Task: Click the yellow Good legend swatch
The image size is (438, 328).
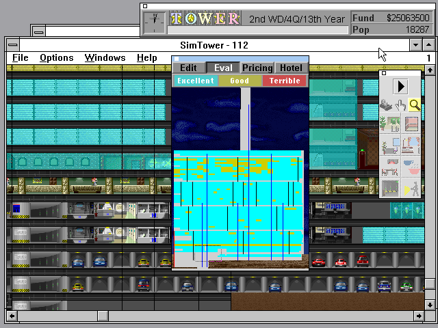Action: coord(240,81)
